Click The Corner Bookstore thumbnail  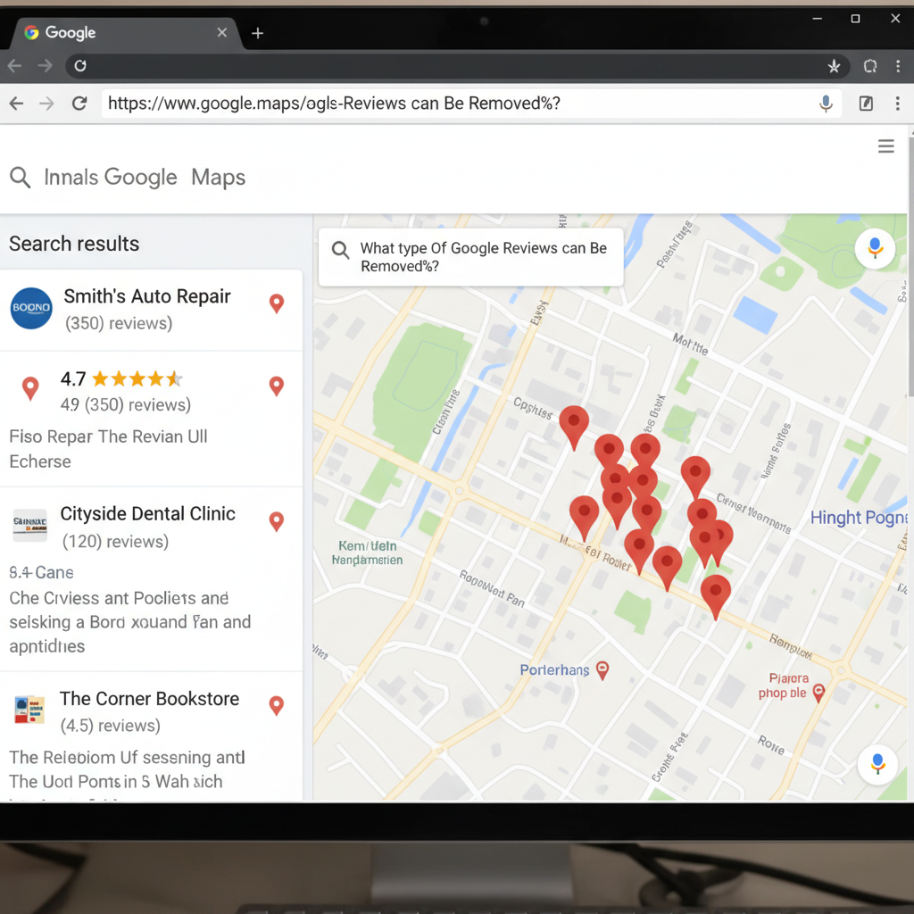29,710
